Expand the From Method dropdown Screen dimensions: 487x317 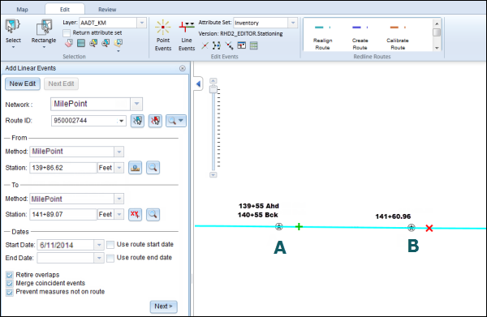(119, 152)
